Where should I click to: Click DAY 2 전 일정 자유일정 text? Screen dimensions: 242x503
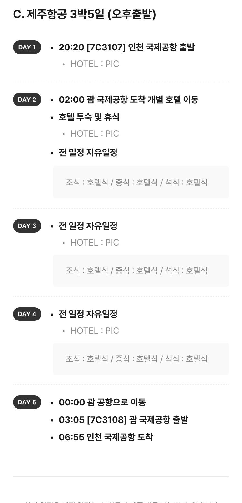[x=88, y=152]
